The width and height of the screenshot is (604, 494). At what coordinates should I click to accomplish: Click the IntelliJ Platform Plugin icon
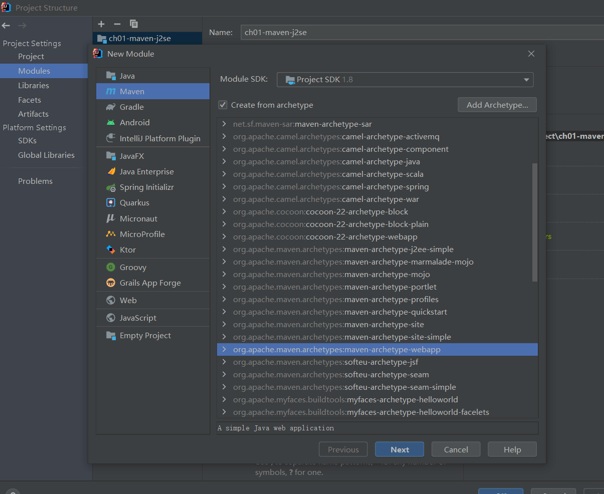[111, 138]
